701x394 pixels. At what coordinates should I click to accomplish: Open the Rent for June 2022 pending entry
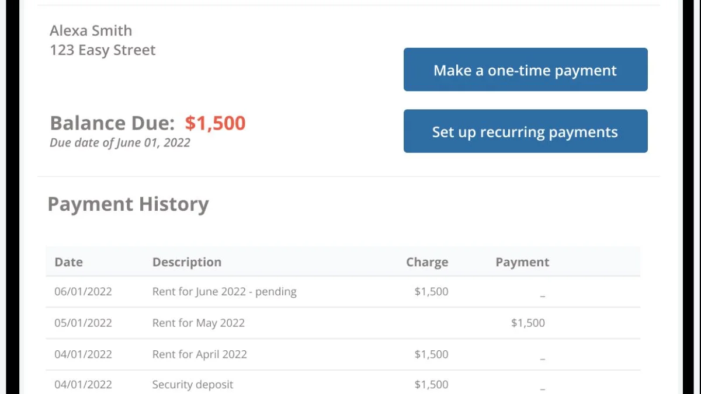(224, 291)
